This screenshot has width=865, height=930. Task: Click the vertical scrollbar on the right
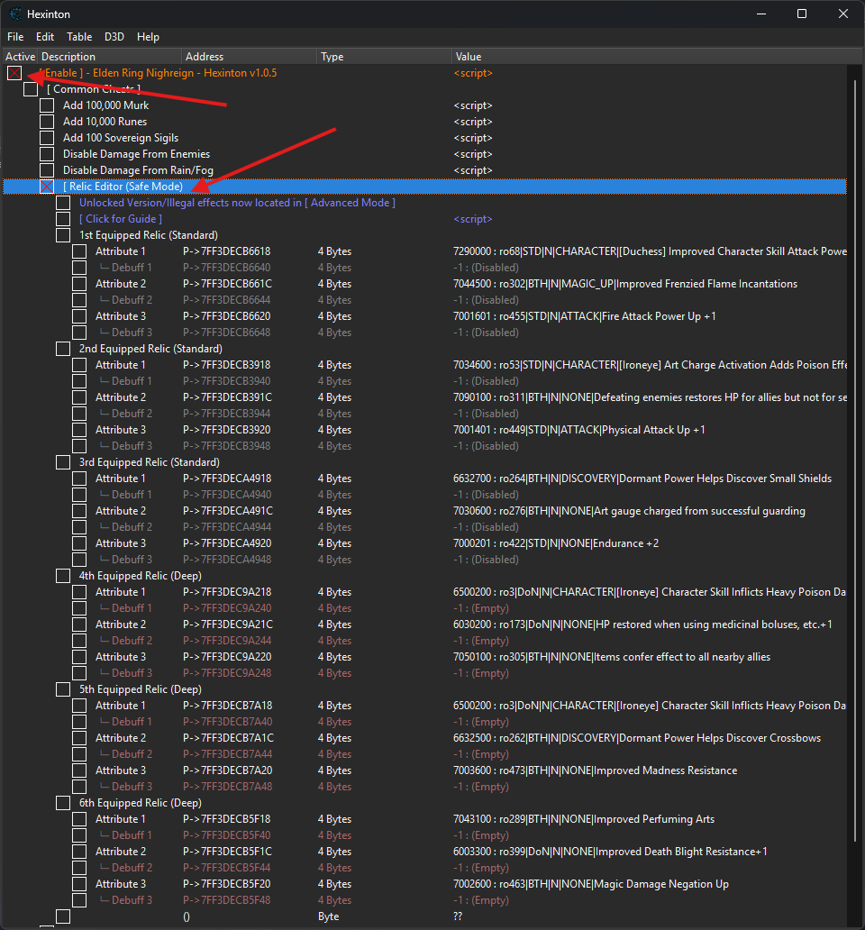(x=853, y=451)
